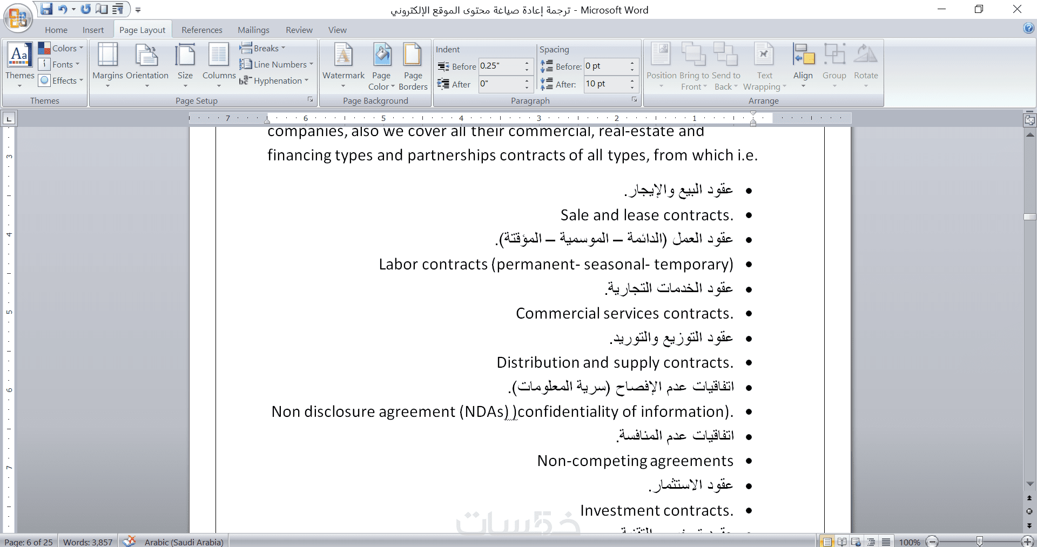Click the Rotate objects button
1037x547 pixels.
point(866,65)
